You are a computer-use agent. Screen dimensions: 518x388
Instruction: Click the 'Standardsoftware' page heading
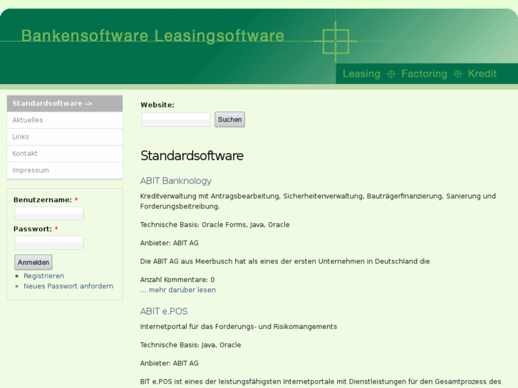(x=192, y=155)
